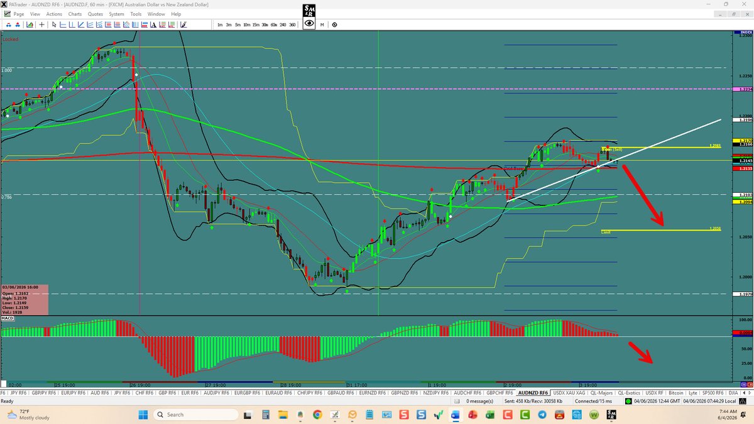Switch to the AUDCHF RF6 tab

tap(467, 393)
